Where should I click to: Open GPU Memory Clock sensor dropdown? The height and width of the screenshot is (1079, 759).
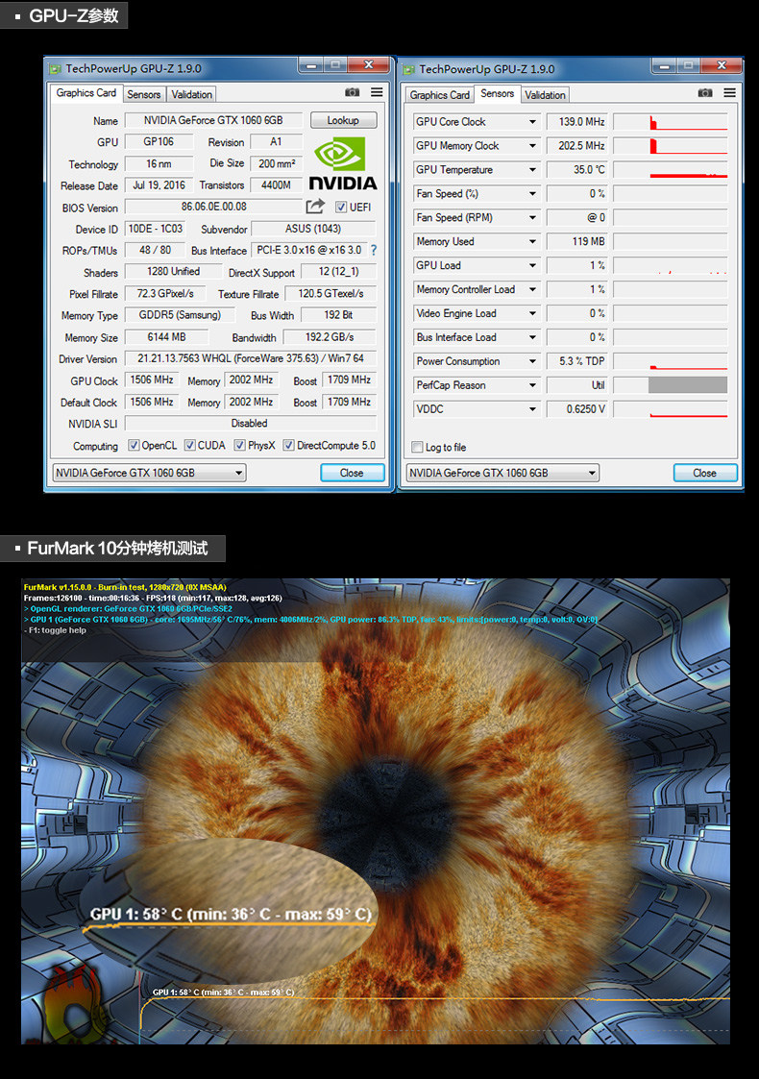[532, 146]
